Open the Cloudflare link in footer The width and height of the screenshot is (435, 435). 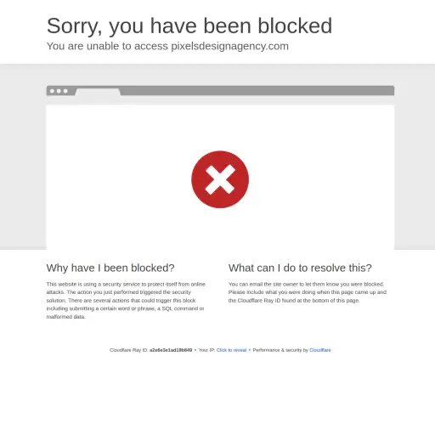pyautogui.click(x=320, y=350)
